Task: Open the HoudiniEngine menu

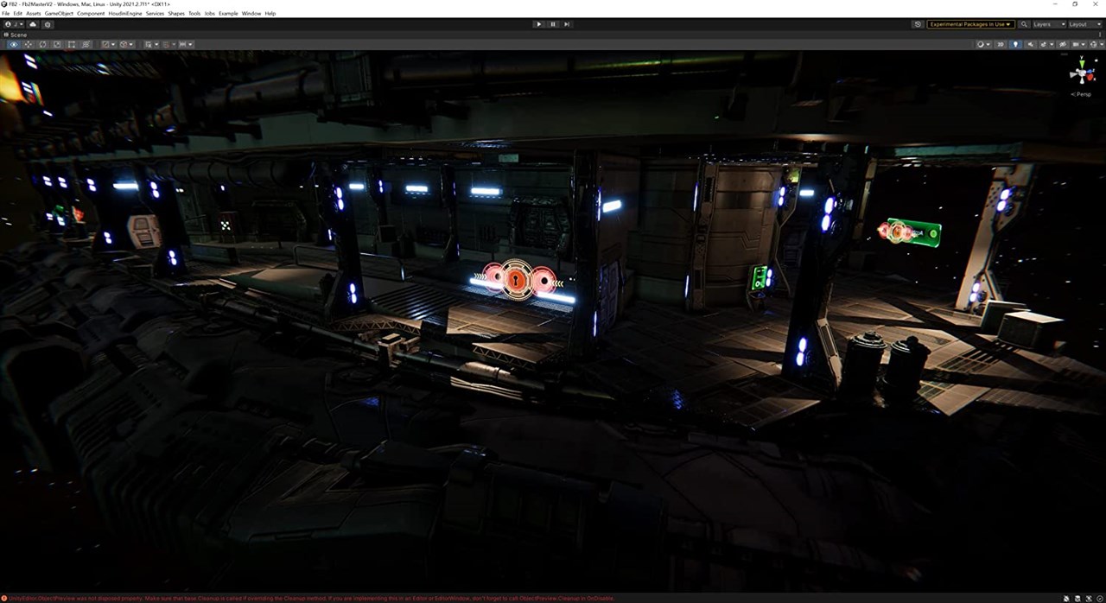Action: (x=124, y=14)
